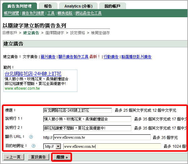Open the 報告 tab
The image size is (188, 164).
[48, 6]
